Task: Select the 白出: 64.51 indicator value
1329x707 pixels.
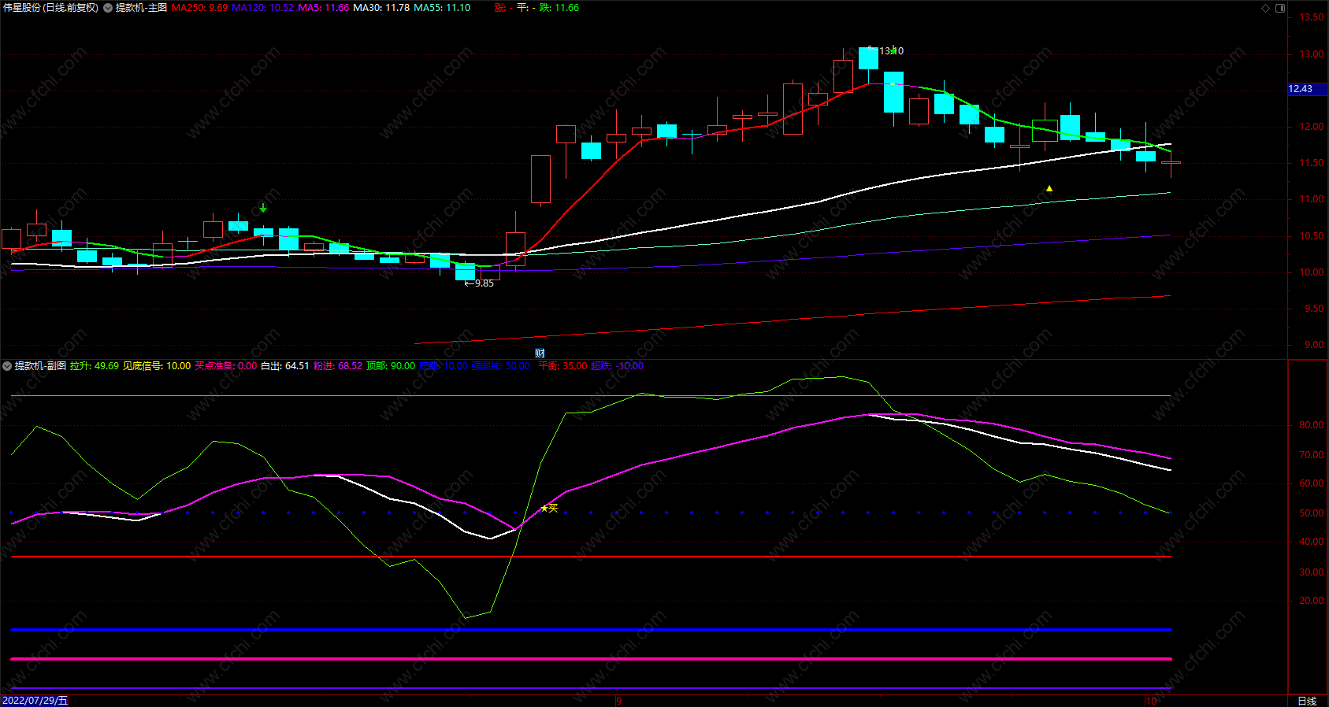Action: click(285, 366)
